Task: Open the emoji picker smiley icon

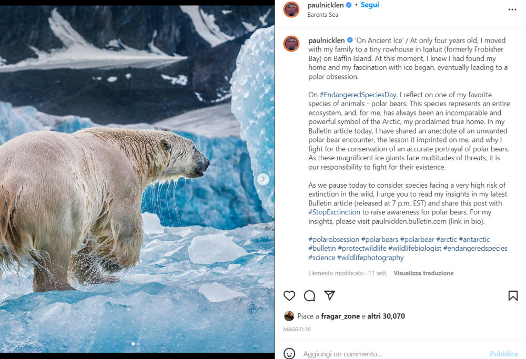Action: (x=289, y=354)
